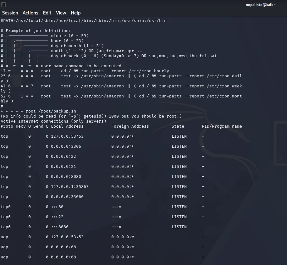Click the 'Foreign Address' column header
The width and height of the screenshot is (287, 265).
[x=130, y=126]
